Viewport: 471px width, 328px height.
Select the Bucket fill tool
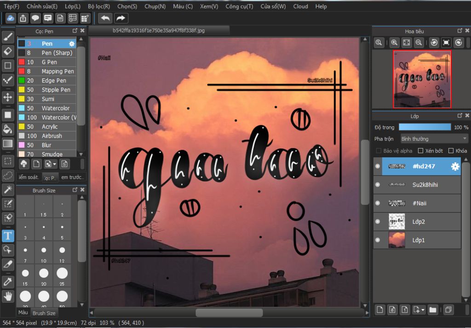pos(8,129)
